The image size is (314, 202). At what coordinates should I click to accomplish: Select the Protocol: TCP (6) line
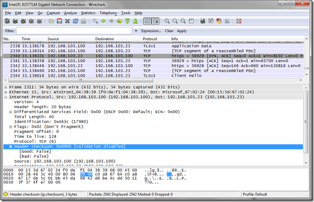click(x=35, y=142)
